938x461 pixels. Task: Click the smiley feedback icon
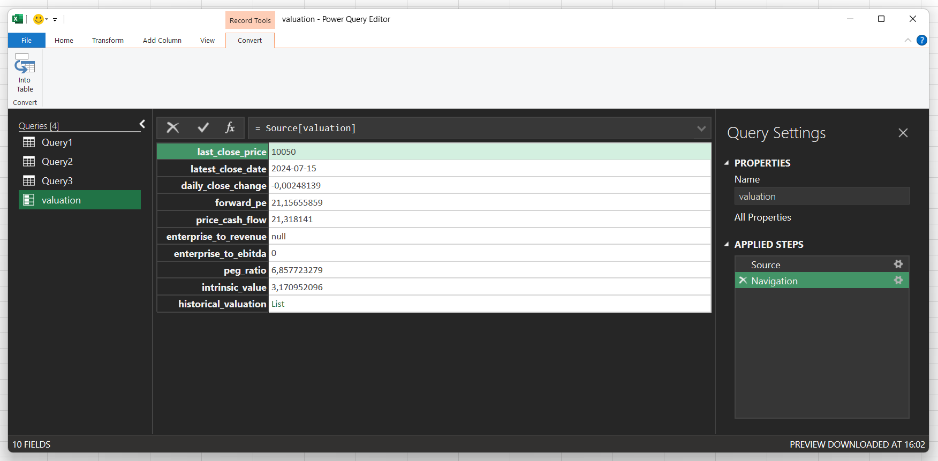pos(39,19)
